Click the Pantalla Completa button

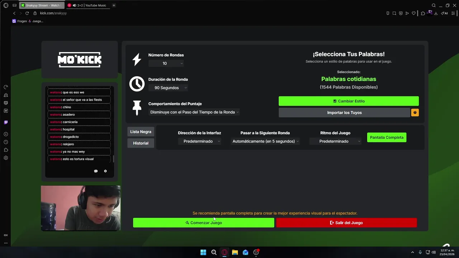tap(387, 137)
